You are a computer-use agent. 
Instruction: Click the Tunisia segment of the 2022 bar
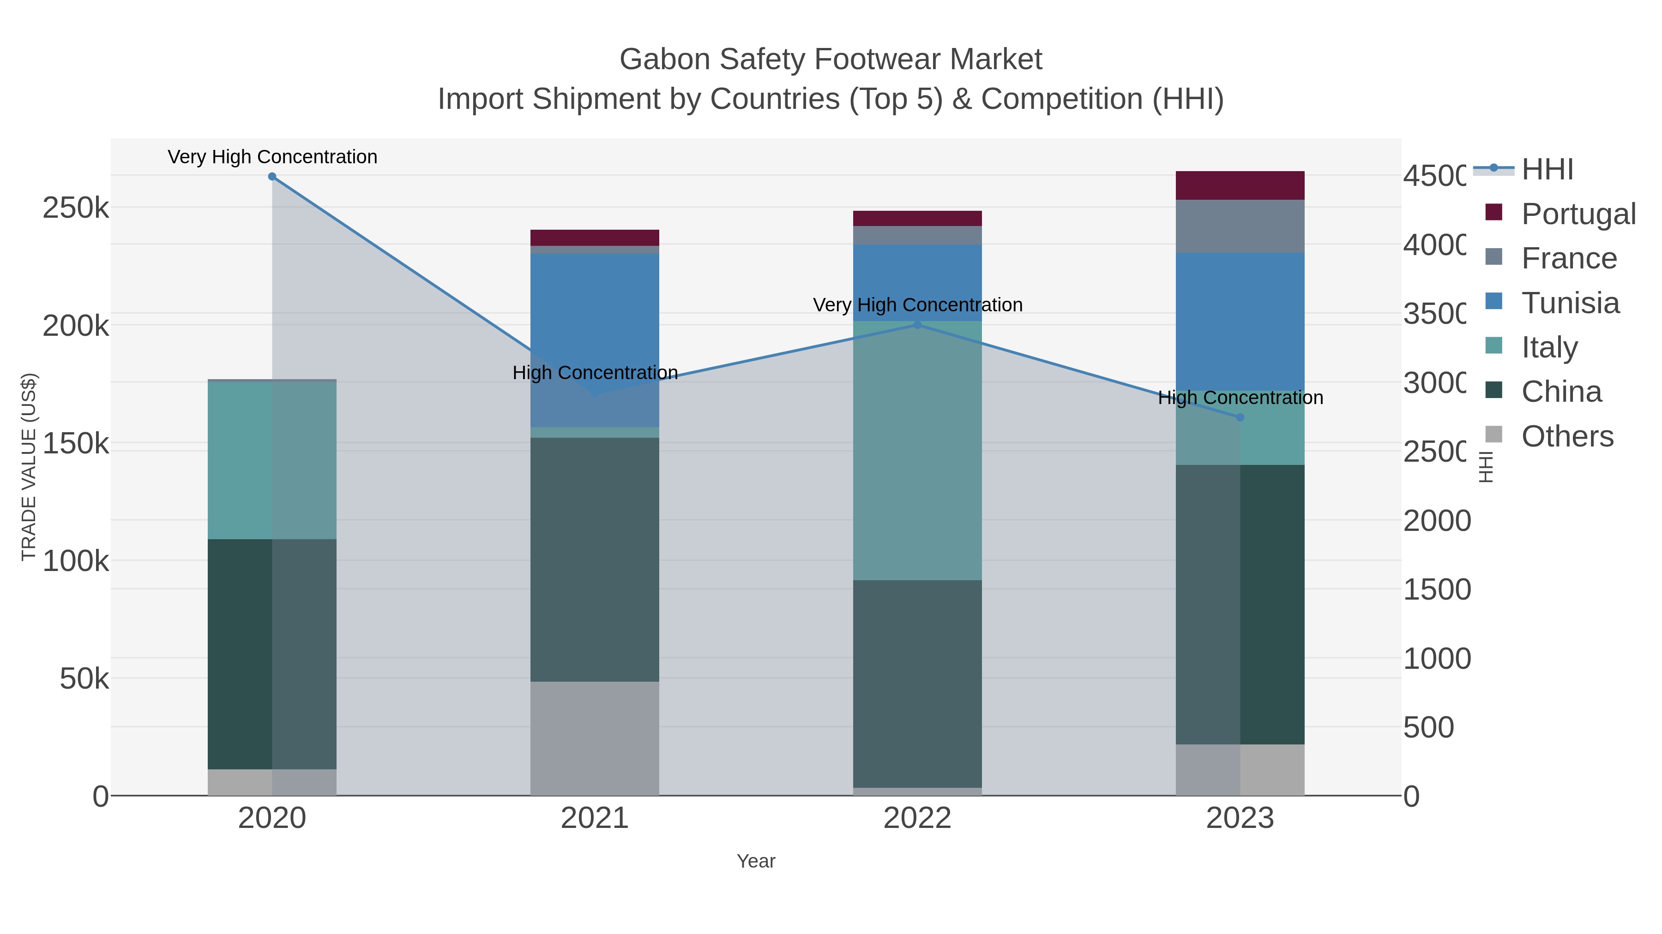[917, 283]
